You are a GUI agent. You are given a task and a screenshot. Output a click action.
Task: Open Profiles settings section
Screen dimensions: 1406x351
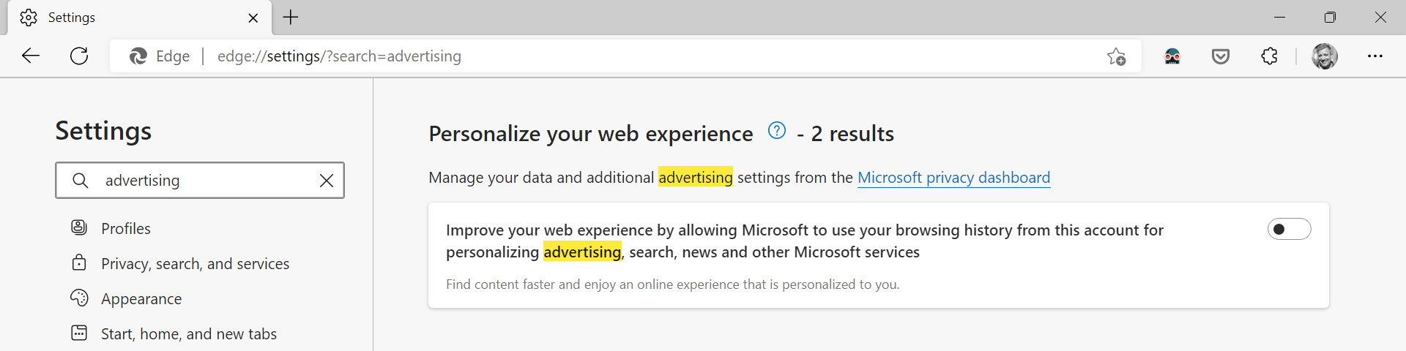click(x=126, y=229)
